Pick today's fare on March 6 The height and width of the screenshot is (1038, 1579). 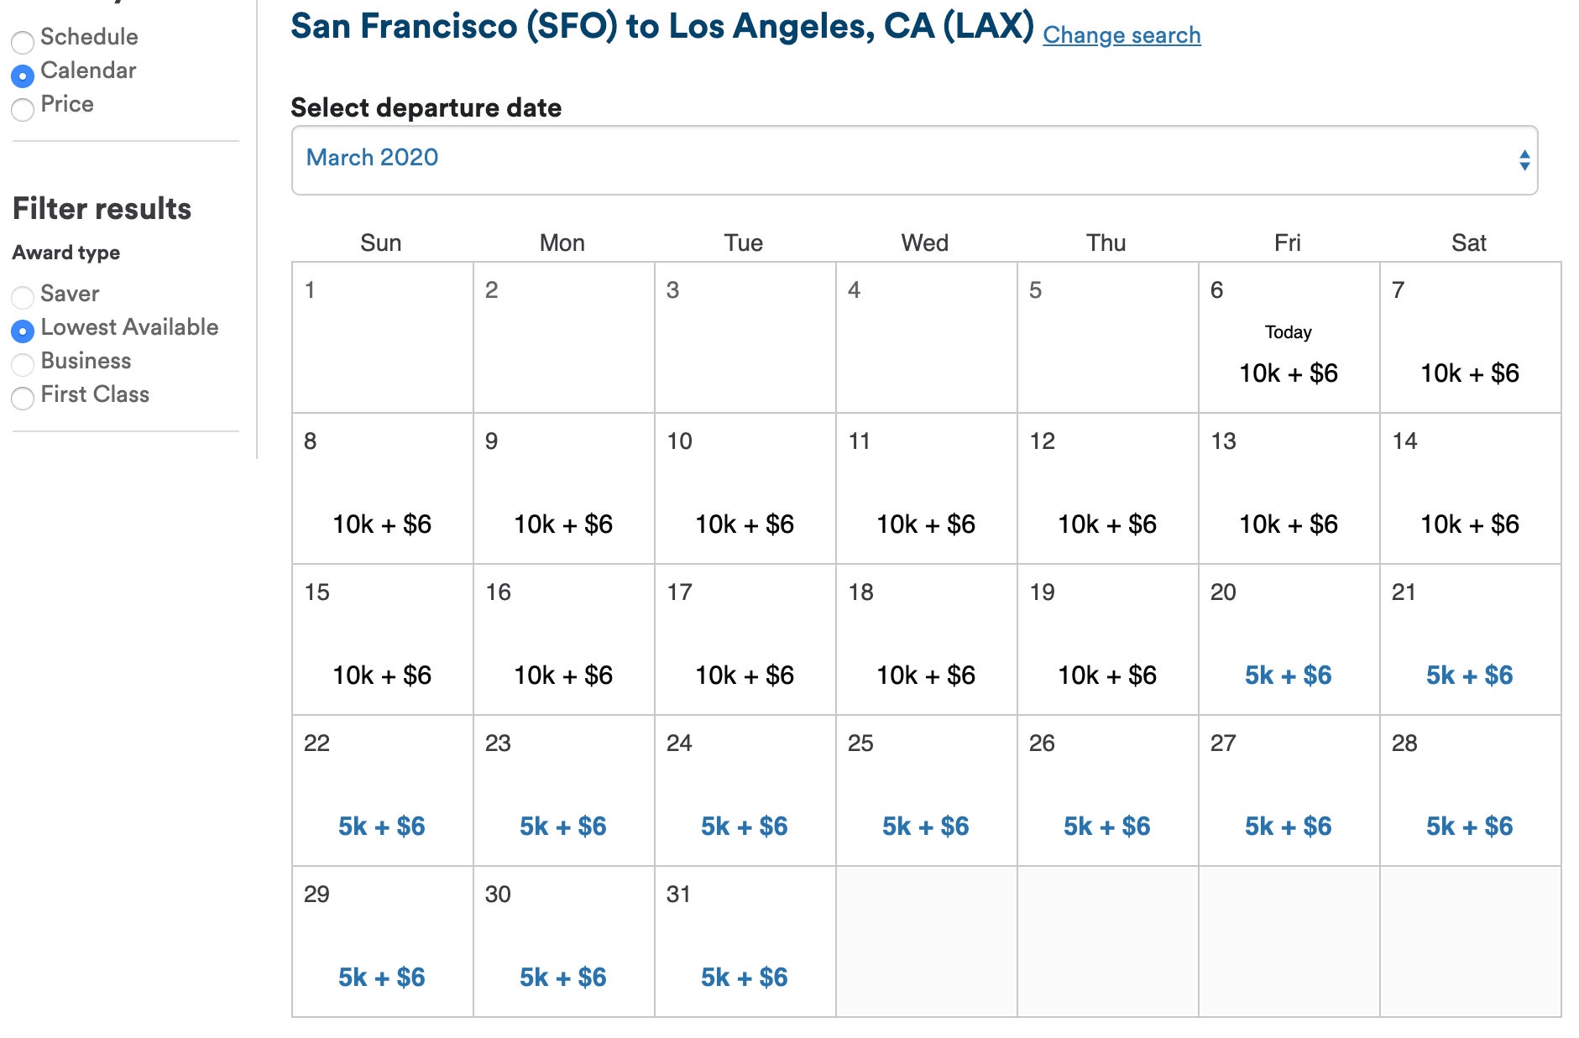tap(1288, 373)
